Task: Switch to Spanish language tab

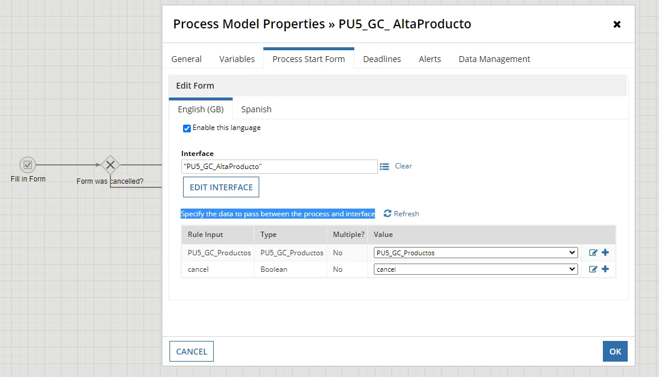Action: point(256,109)
